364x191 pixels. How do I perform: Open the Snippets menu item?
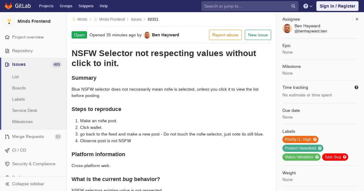coord(86,6)
